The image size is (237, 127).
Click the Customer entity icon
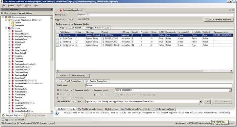tap(13, 61)
